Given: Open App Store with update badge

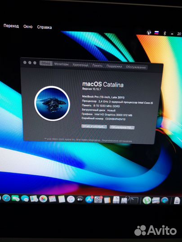Looking at the screenshot, I should 89,199.
